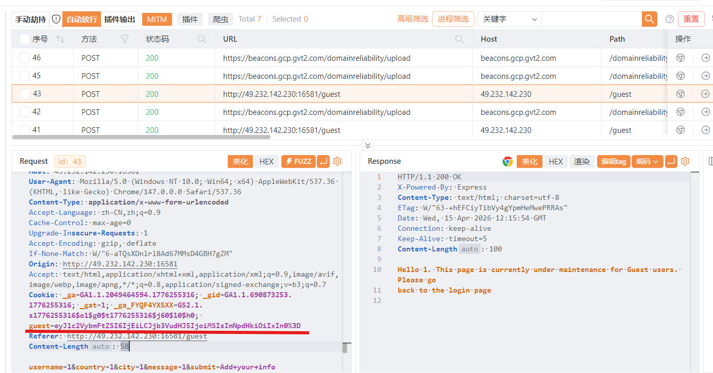Open row 42 in browser via Chrome icon
Image resolution: width=713 pixels, height=373 pixels.
(x=681, y=112)
